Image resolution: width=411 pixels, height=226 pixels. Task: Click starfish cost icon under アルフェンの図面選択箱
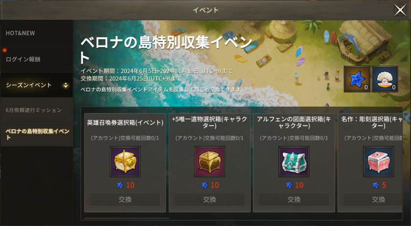click(289, 185)
